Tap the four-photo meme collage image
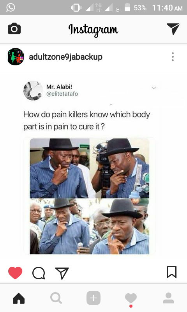The image size is (187, 312). 90,196
